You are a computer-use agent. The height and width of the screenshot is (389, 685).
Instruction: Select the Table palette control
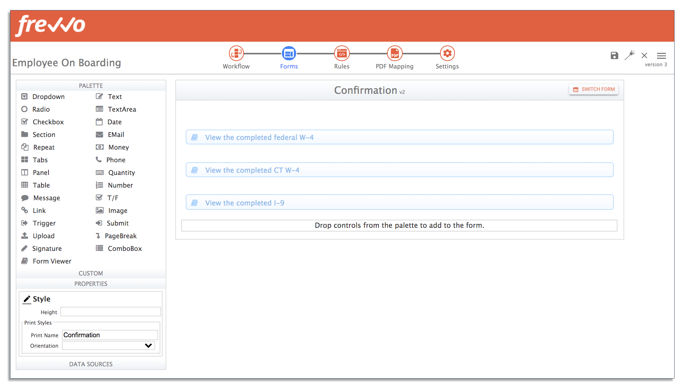click(35, 185)
